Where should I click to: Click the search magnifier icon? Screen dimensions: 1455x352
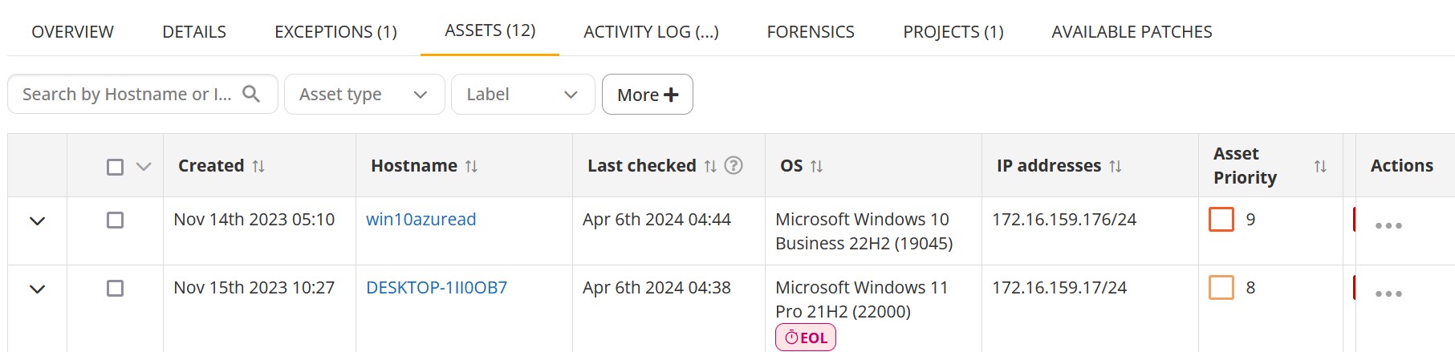(251, 94)
